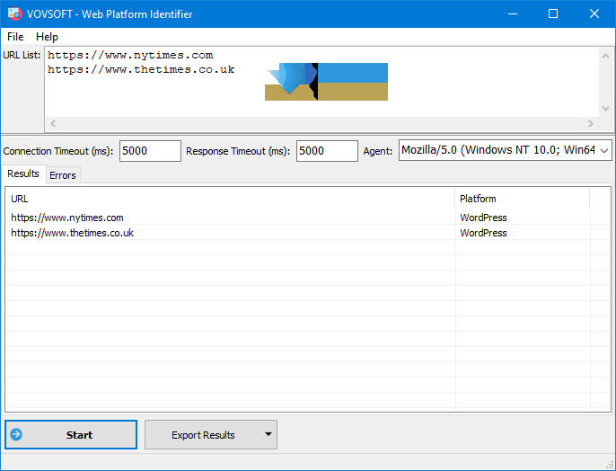Select the https://www.nytimes.com result row
Image resolution: width=616 pixels, height=471 pixels.
click(308, 218)
